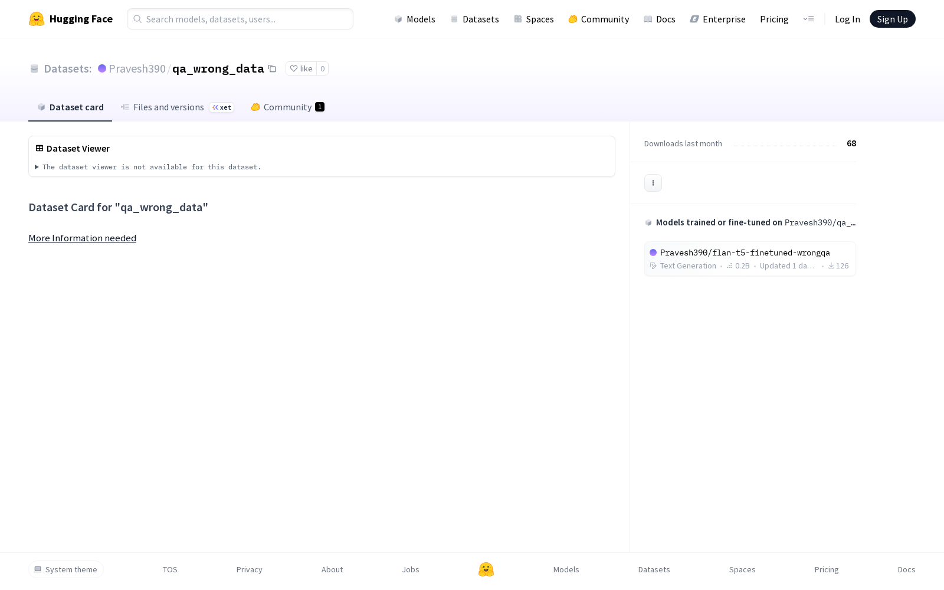Open Docs link in the footer
This screenshot has width=944, height=590.
[907, 569]
